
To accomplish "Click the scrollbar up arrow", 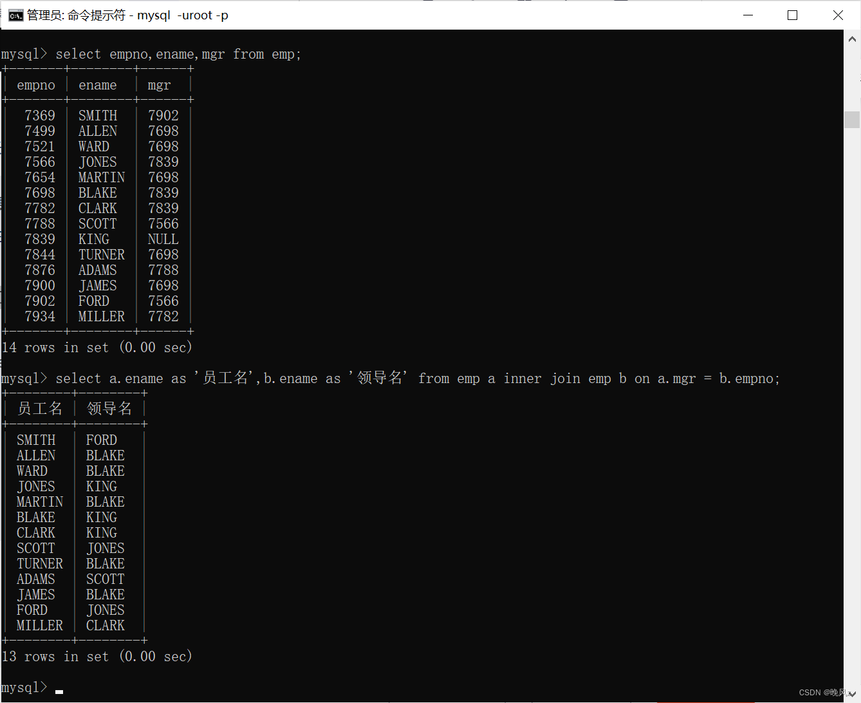I will [853, 38].
